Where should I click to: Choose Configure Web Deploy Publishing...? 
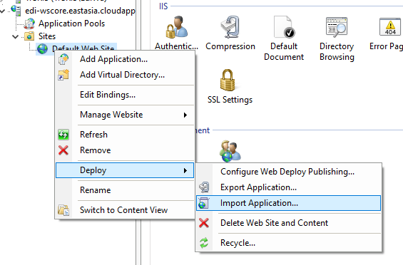click(288, 172)
